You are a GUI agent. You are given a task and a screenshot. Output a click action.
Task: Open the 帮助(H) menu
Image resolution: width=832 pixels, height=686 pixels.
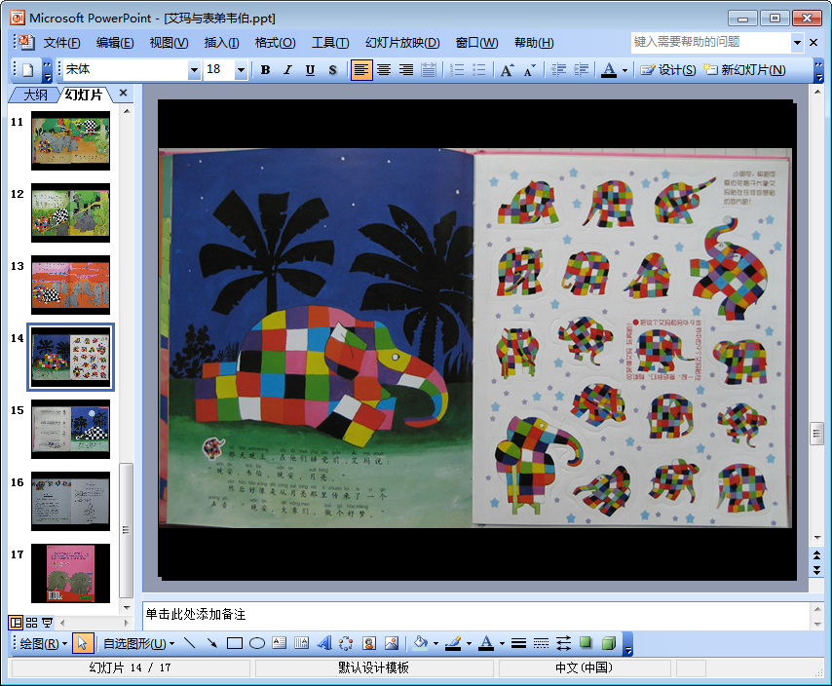click(x=534, y=43)
